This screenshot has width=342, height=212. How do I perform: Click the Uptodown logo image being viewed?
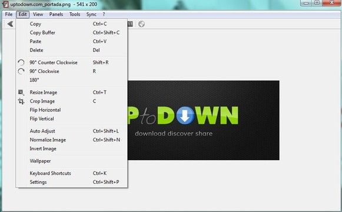click(x=203, y=120)
